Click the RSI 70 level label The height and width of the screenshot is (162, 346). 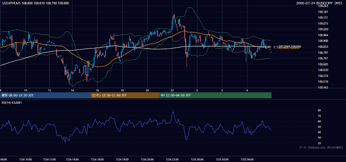(x=319, y=116)
